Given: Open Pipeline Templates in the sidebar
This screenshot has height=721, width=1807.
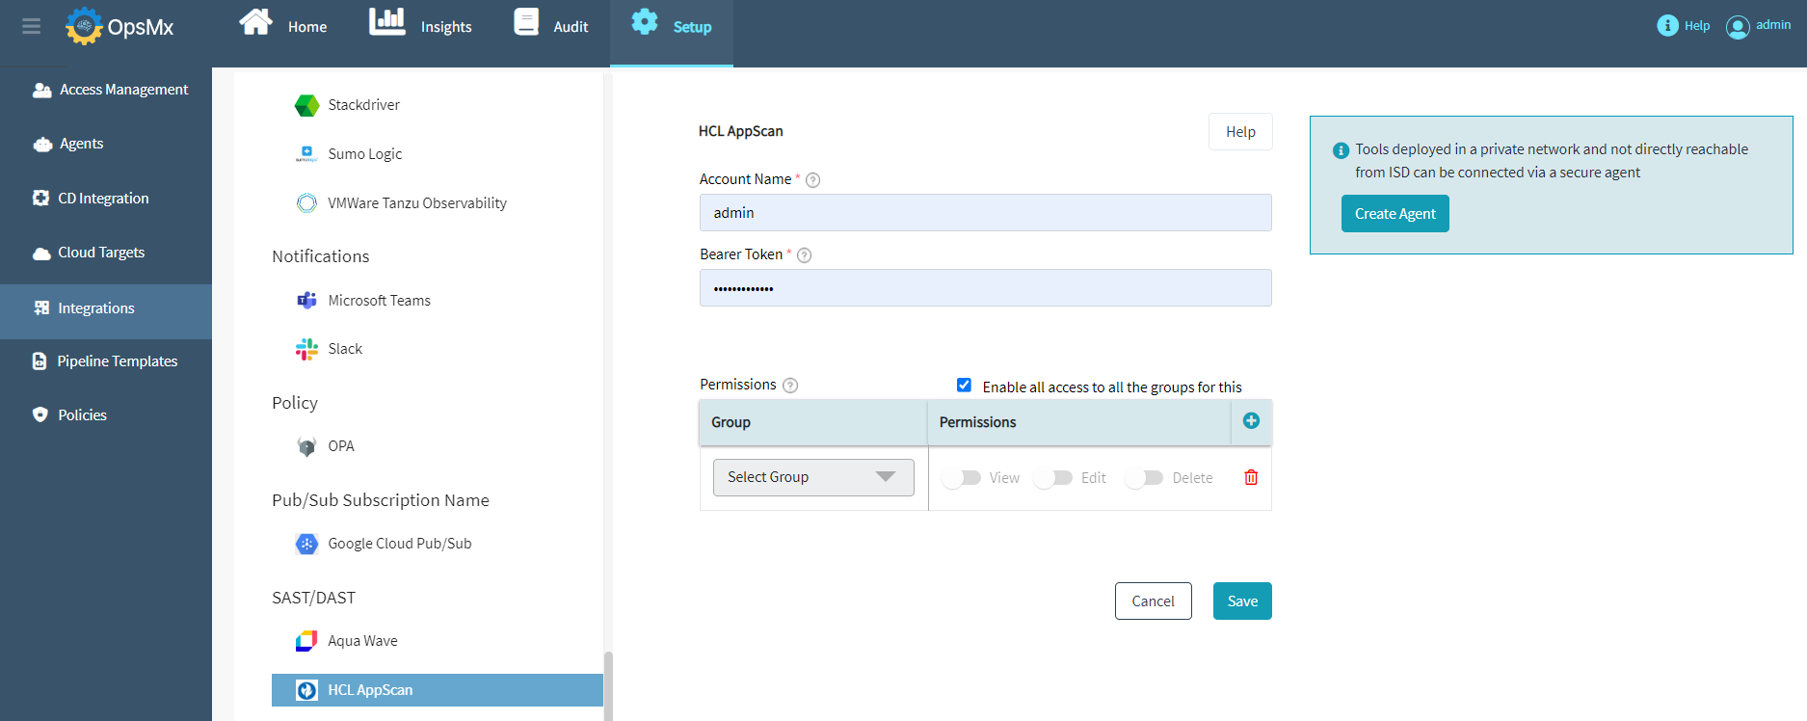Looking at the screenshot, I should tap(117, 361).
